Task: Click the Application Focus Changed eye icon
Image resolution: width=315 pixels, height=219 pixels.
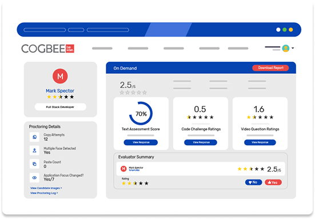Action: [x=34, y=178]
